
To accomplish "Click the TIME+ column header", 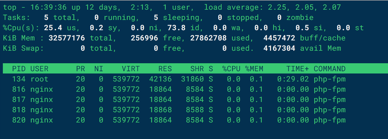I will coord(298,69).
